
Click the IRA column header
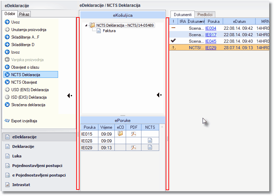pyautogui.click(x=182, y=21)
